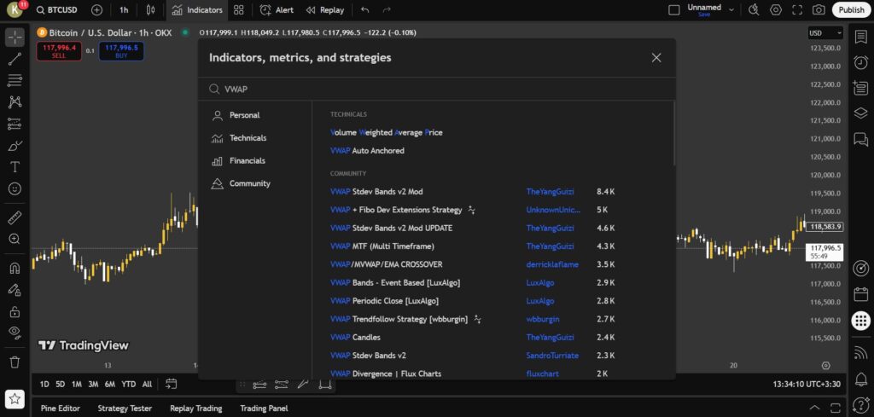
Task: Open chart settings hexagon icon
Action: point(776,10)
